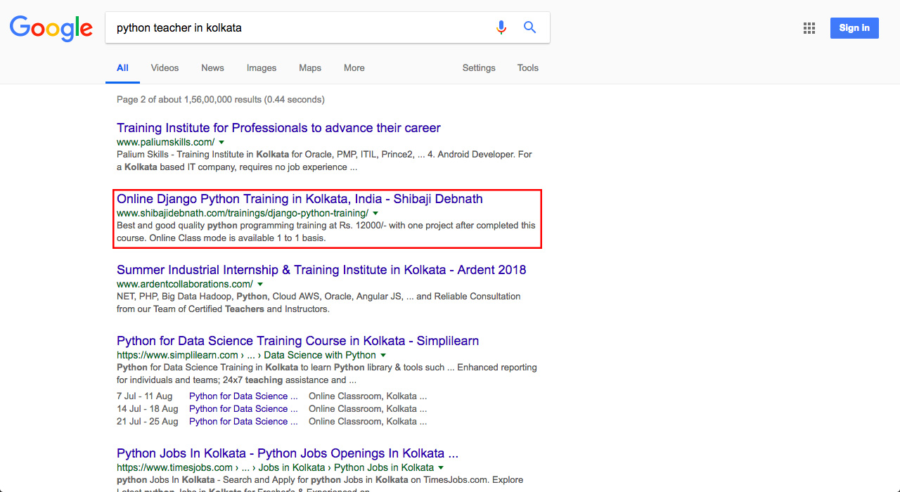Open 7 Jul - 11 Aug course link
Image resolution: width=900 pixels, height=492 pixels.
pyautogui.click(x=243, y=396)
